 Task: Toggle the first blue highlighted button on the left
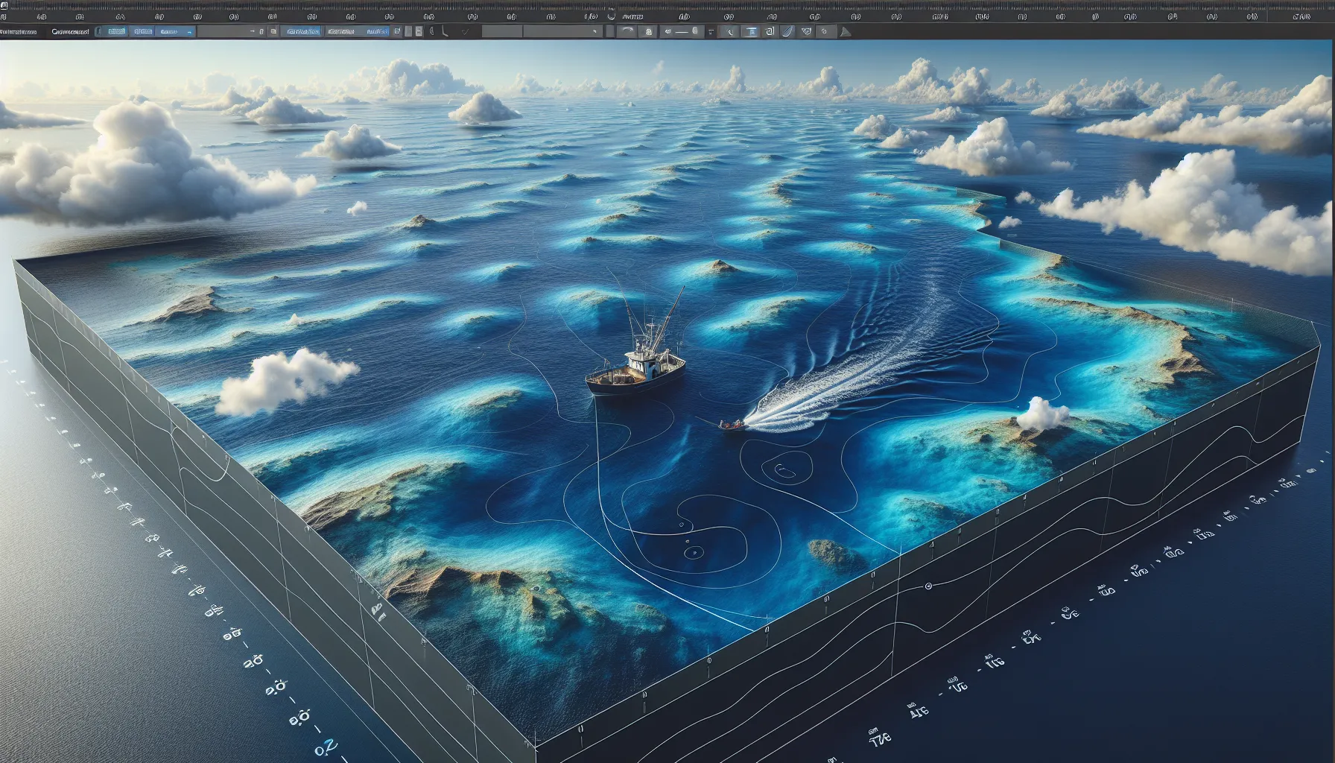[116, 31]
